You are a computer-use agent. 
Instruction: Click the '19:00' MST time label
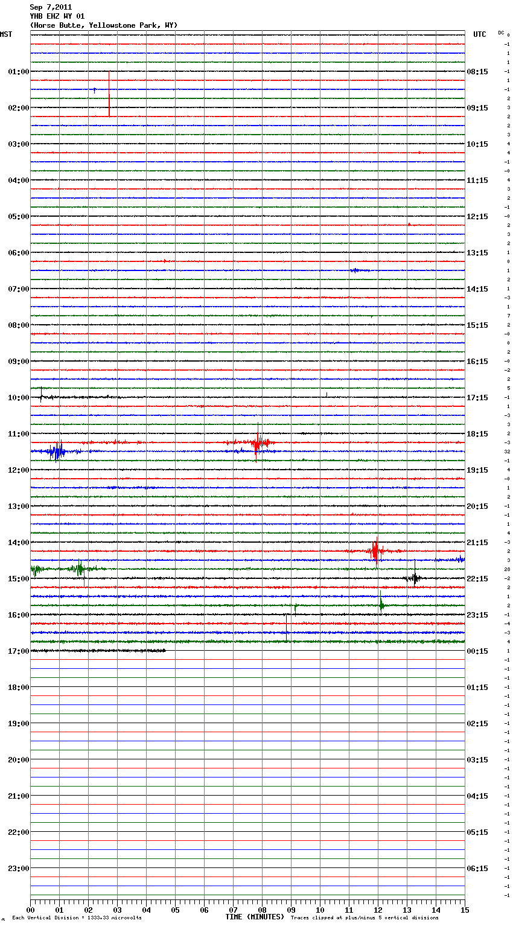point(19,724)
